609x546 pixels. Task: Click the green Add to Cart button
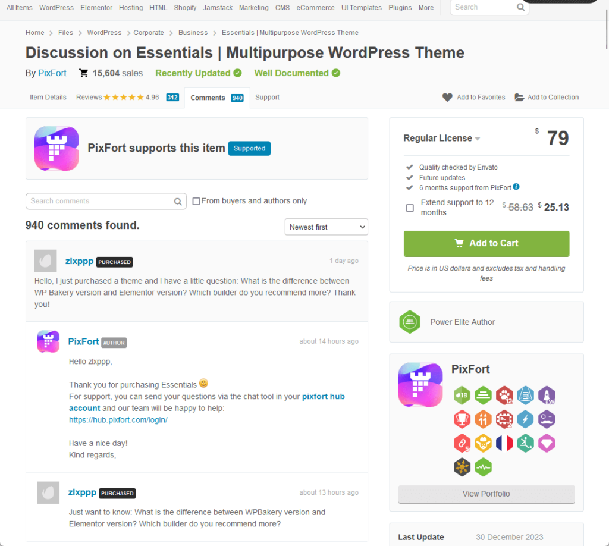(x=486, y=243)
